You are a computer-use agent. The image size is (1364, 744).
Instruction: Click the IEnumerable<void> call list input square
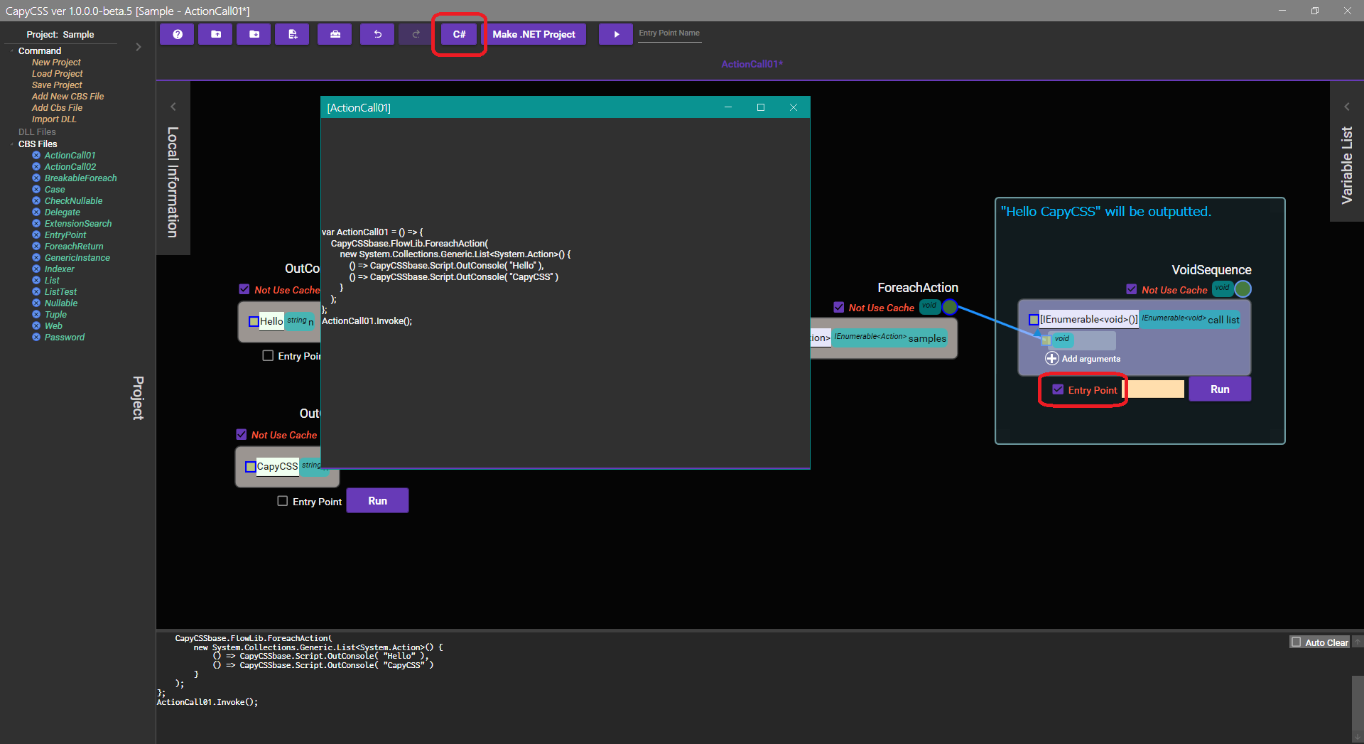pos(1034,320)
